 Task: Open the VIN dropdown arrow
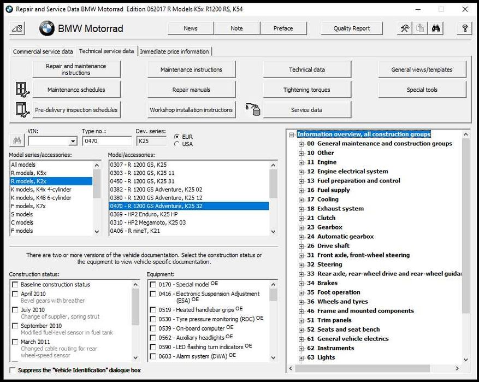pyautogui.click(x=73, y=141)
